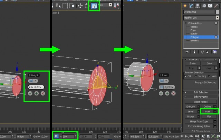The height and width of the screenshot is (140, 221).
Task: Click the Play Animation button
Action: click(186, 136)
